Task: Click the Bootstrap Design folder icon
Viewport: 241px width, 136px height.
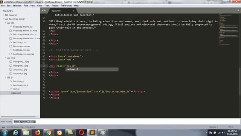Action: tap(6, 19)
